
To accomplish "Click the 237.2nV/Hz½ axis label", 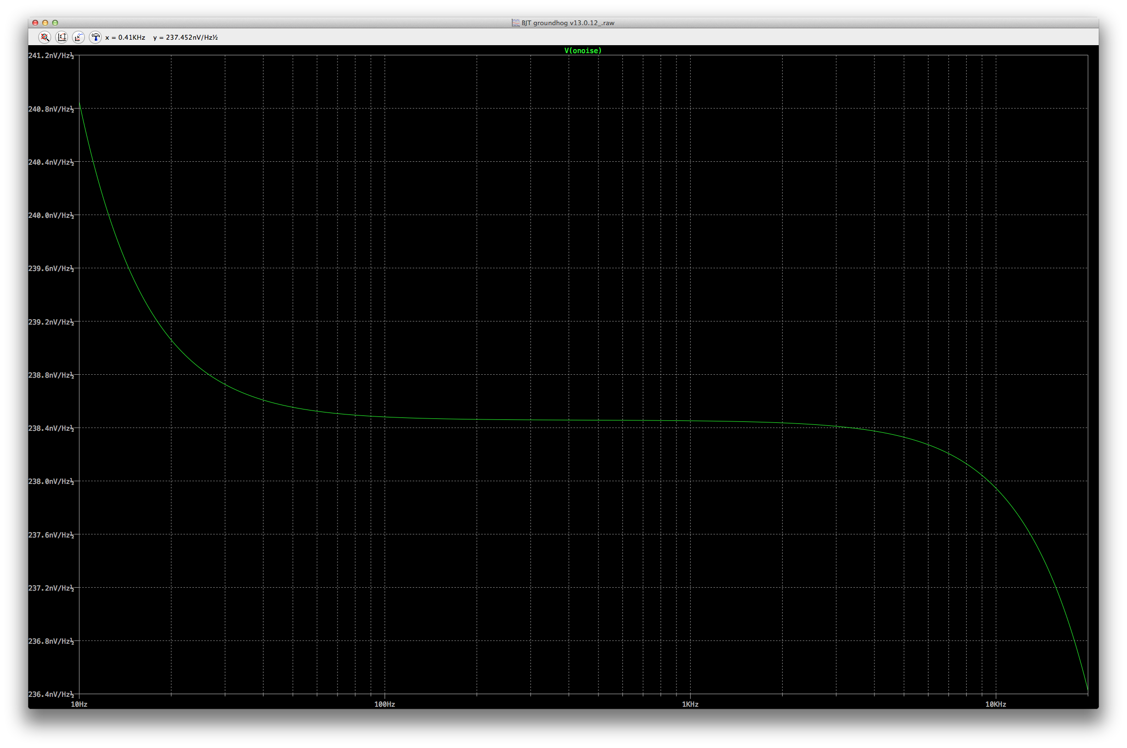I will click(51, 588).
